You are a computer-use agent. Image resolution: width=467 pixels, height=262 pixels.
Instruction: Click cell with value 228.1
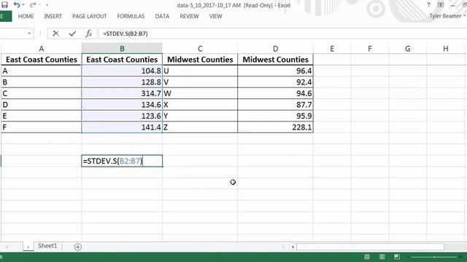point(276,127)
